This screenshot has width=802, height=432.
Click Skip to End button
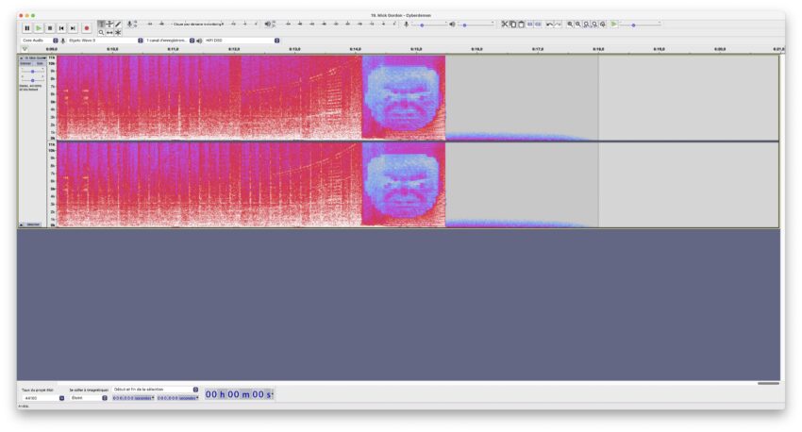pyautogui.click(x=73, y=28)
